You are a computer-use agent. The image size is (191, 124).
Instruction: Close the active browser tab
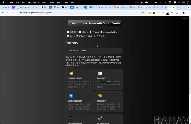[x=174, y=7]
